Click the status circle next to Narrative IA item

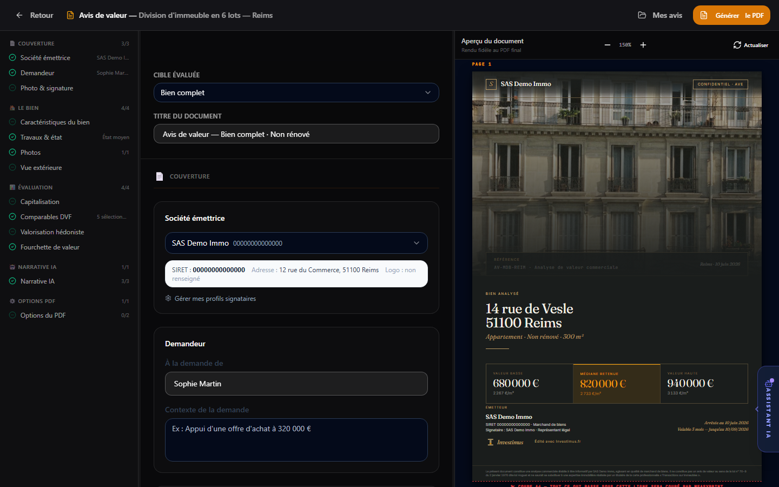point(12,281)
